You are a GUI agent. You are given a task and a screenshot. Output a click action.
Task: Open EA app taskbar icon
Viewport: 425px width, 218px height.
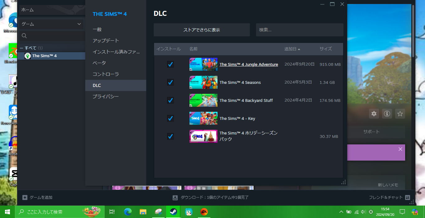204,212
